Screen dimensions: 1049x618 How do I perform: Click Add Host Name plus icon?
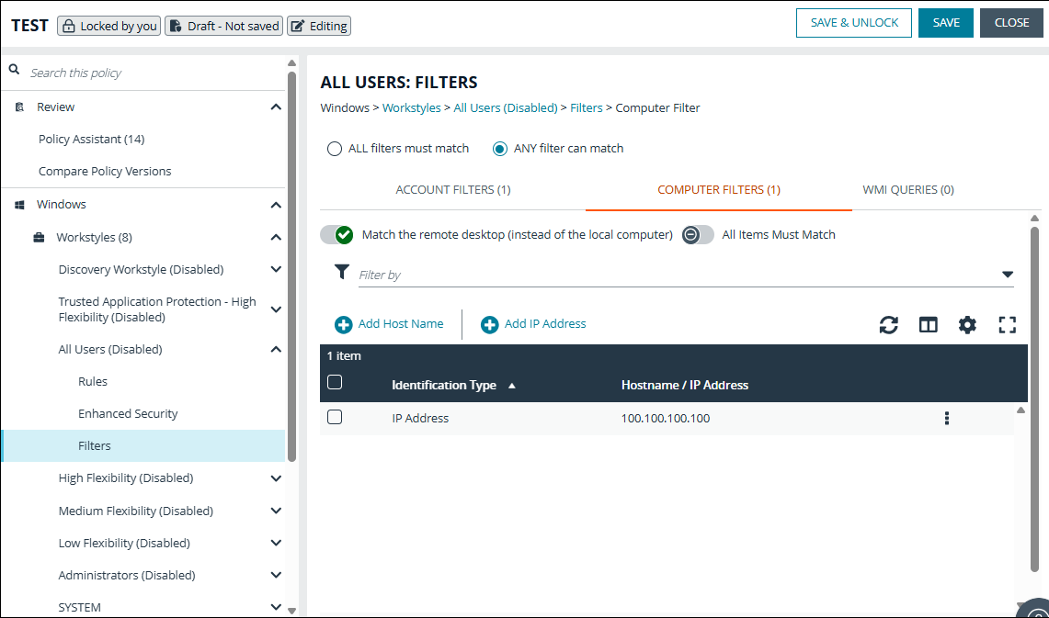[344, 324]
